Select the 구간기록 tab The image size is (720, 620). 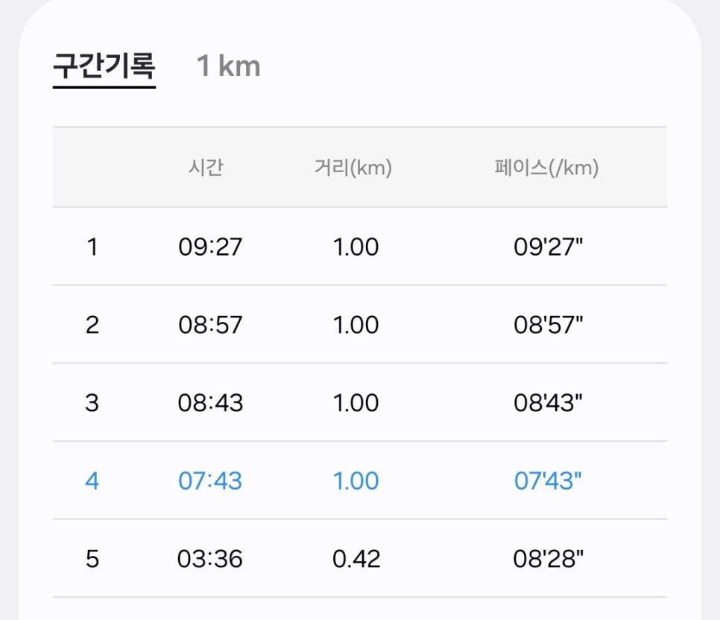(x=104, y=66)
